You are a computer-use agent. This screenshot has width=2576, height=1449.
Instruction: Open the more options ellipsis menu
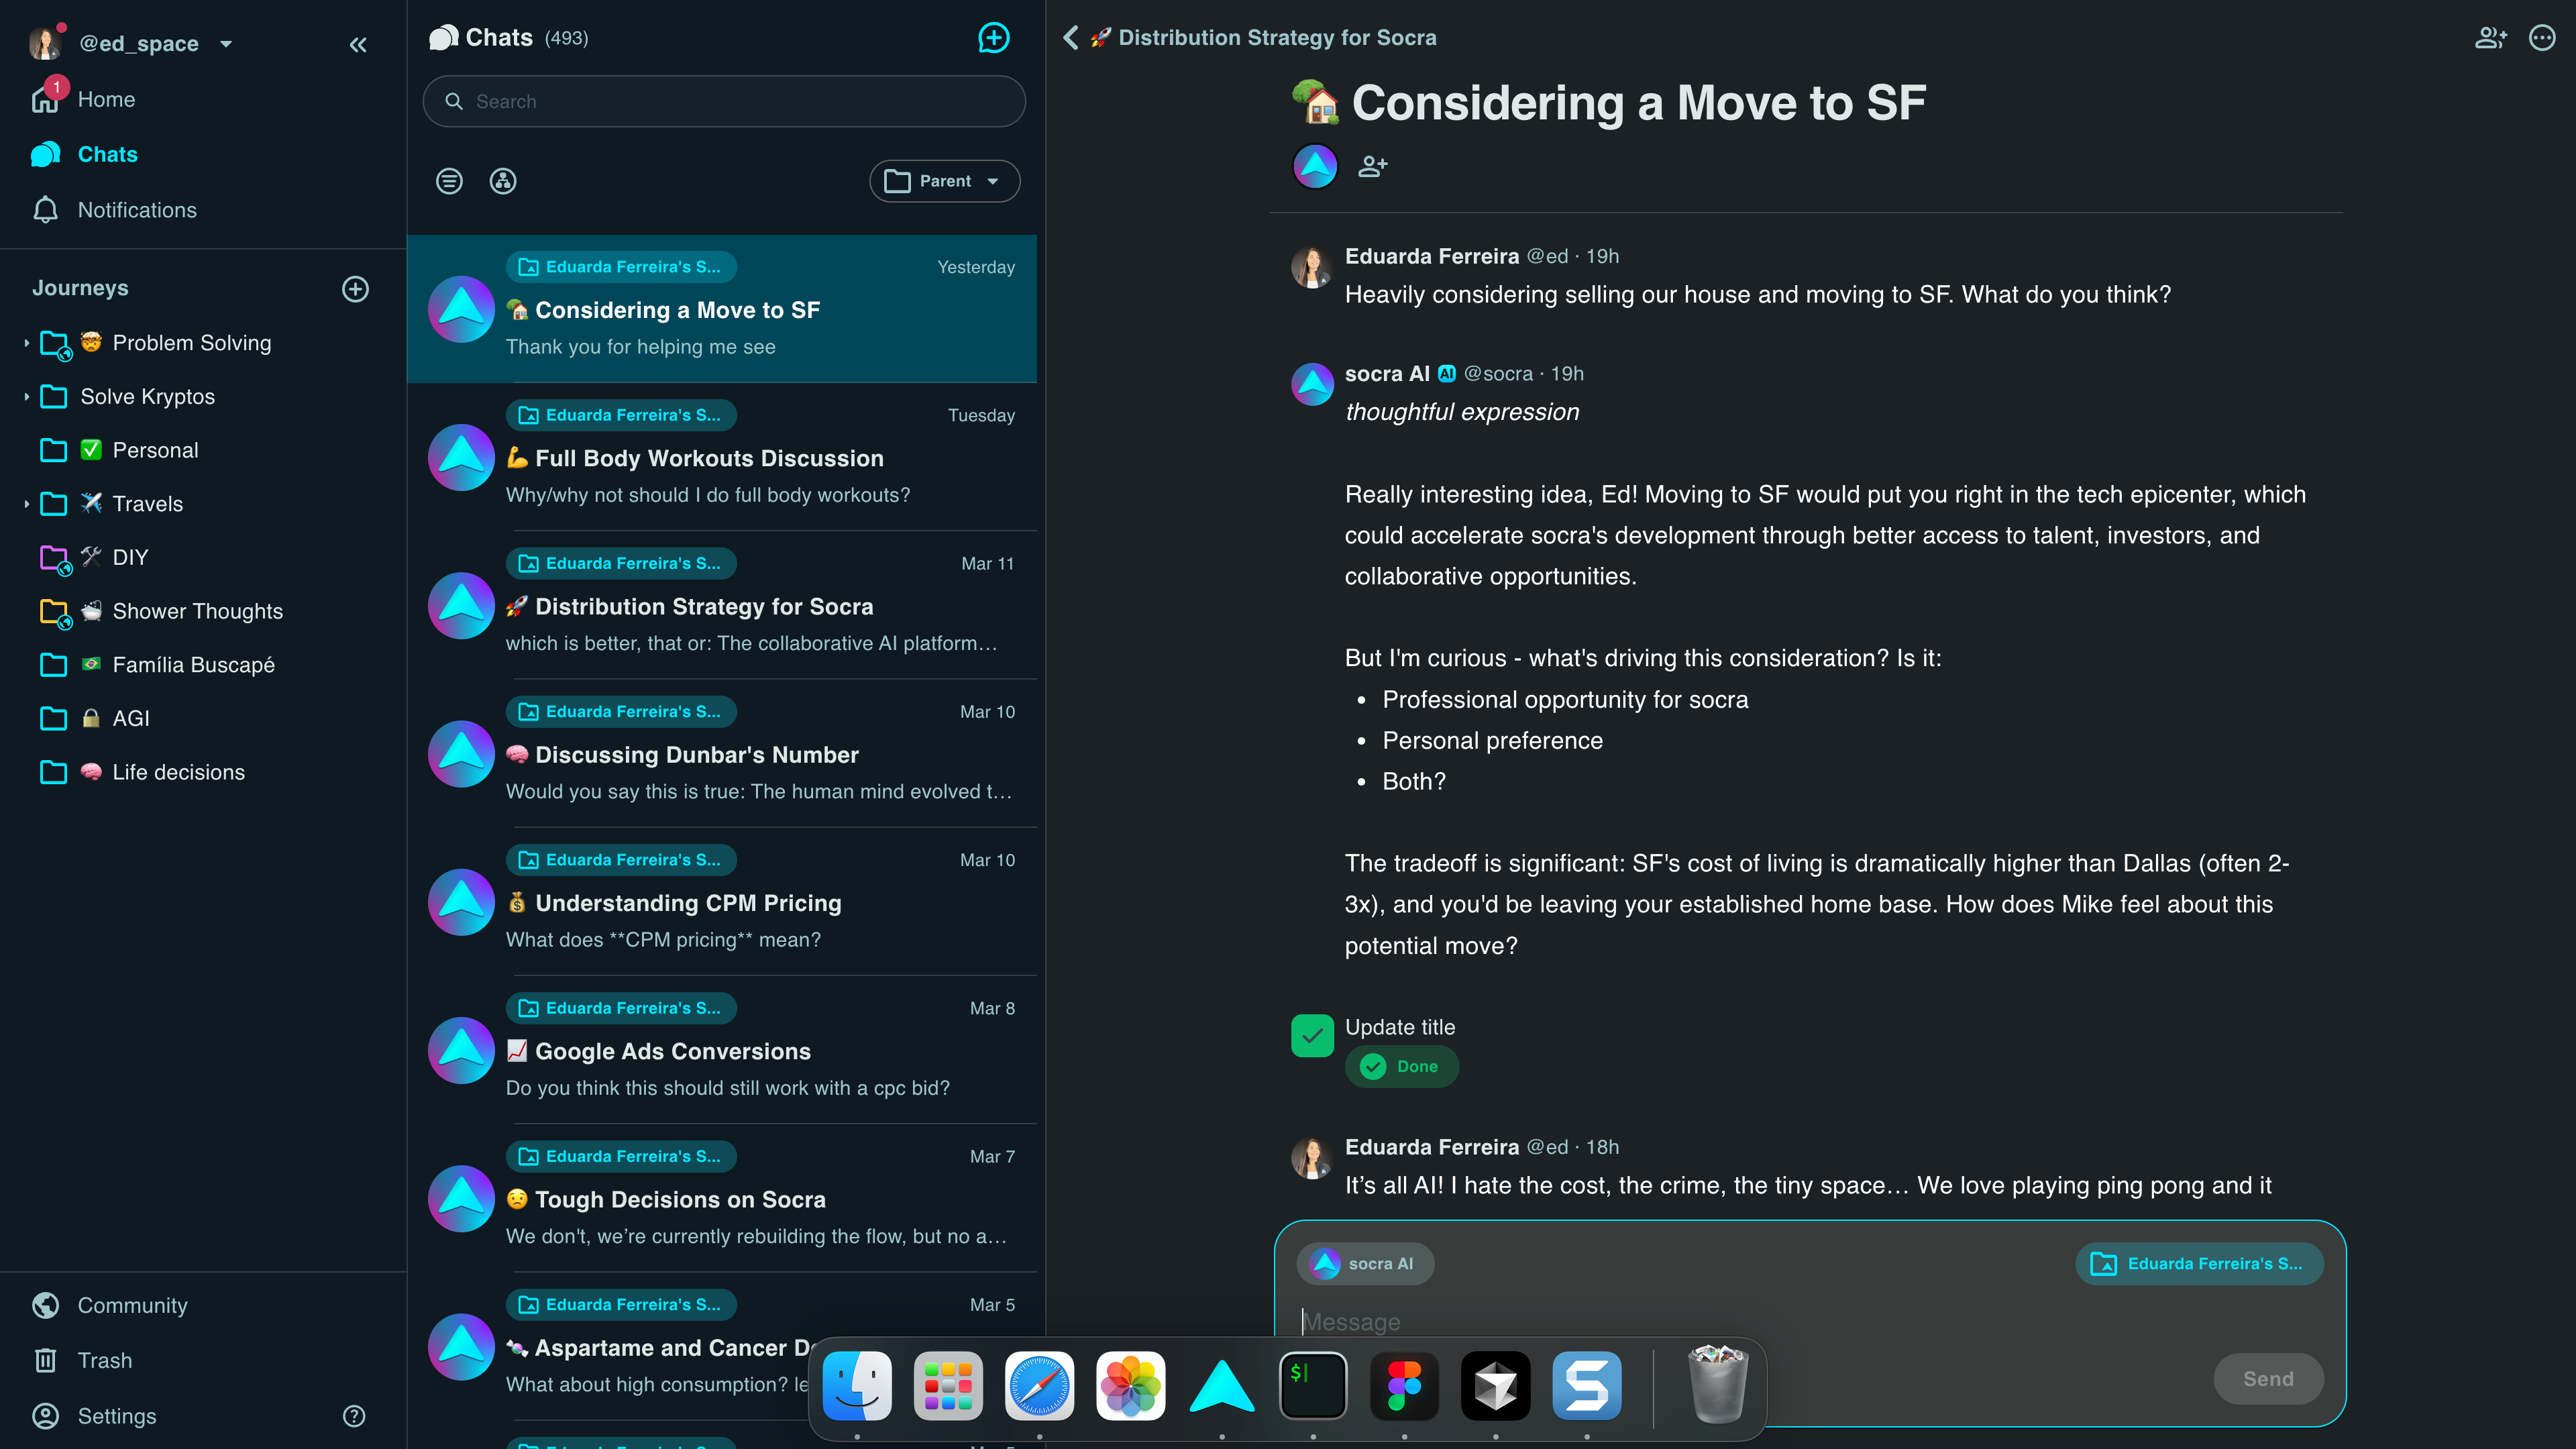(2542, 38)
